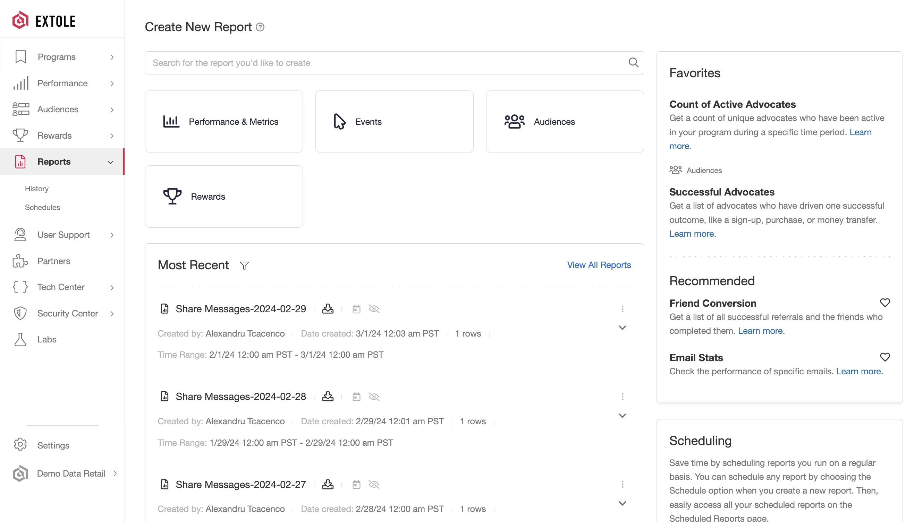Toggle visibility of Share Messages-2024-02-27

click(374, 484)
